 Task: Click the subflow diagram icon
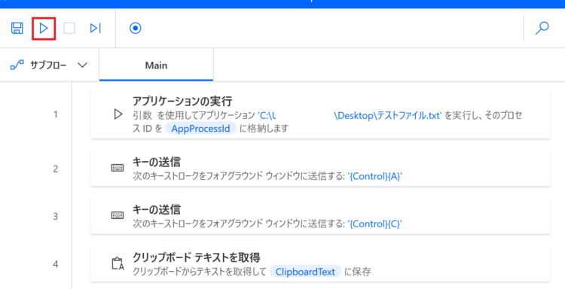coord(17,65)
